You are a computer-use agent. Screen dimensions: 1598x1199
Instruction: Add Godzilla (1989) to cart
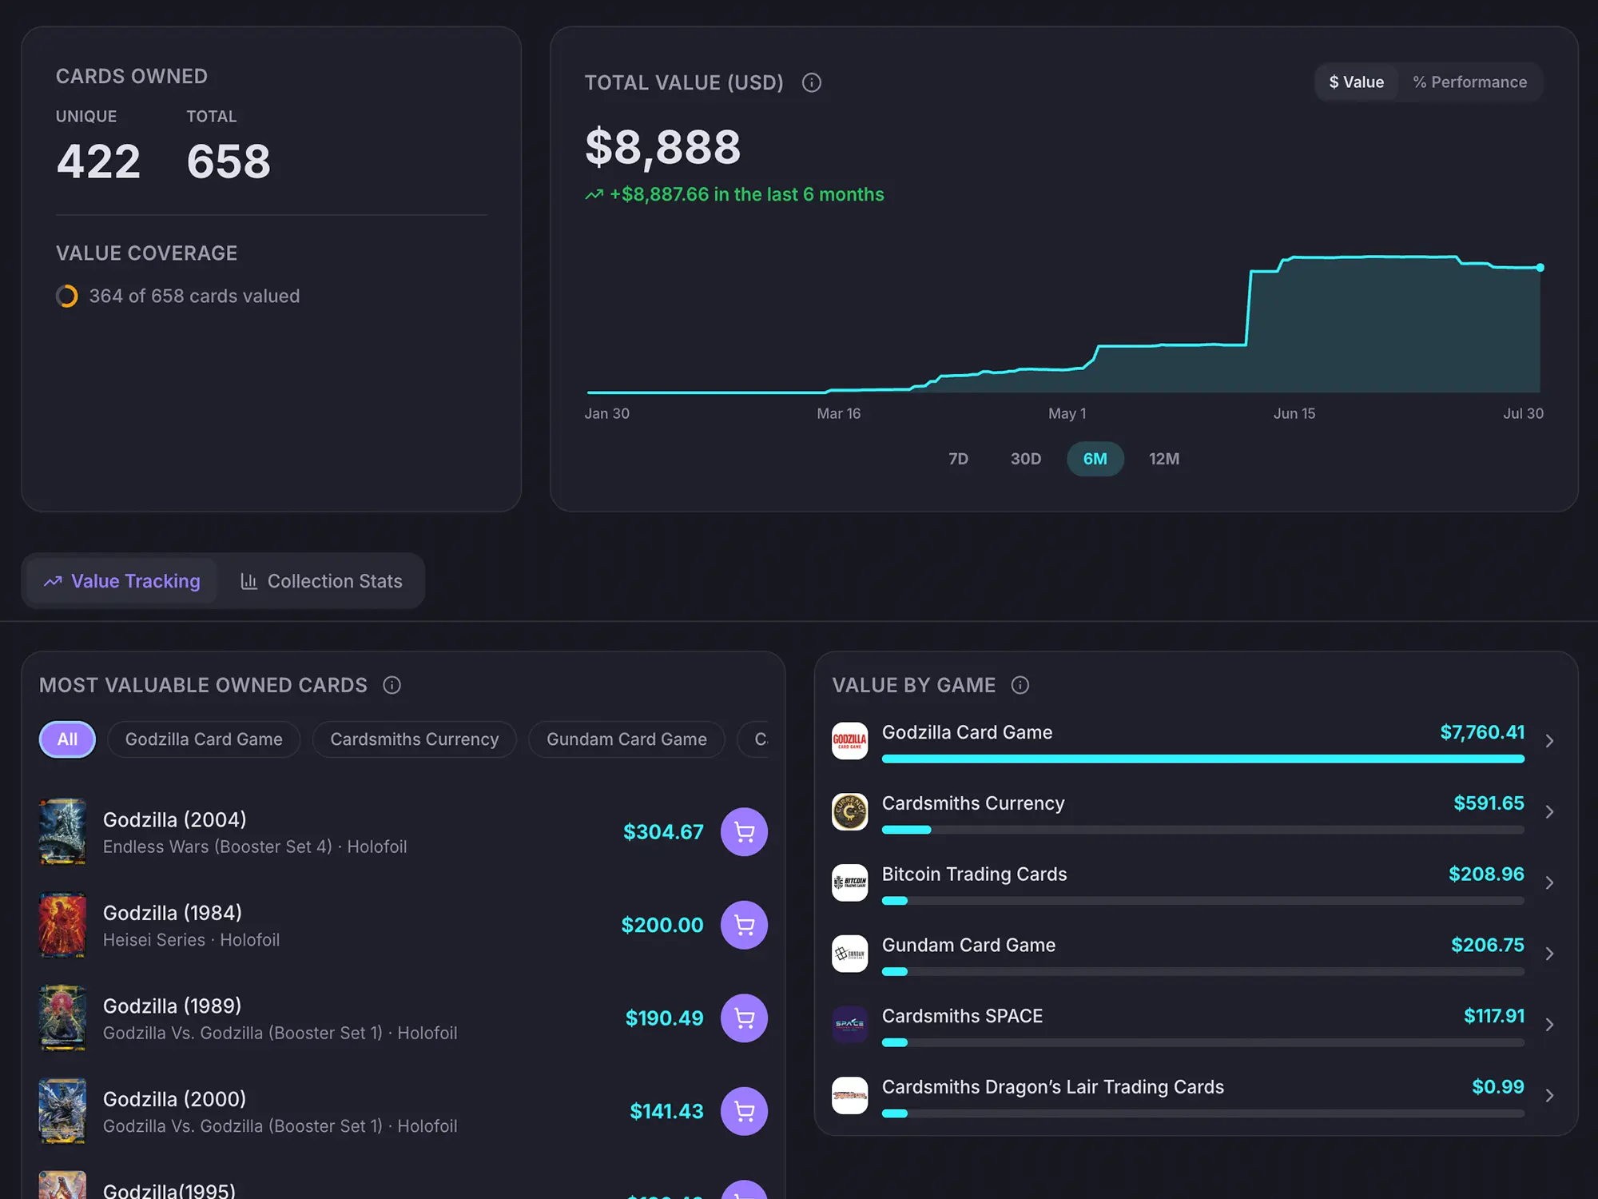(x=744, y=1018)
